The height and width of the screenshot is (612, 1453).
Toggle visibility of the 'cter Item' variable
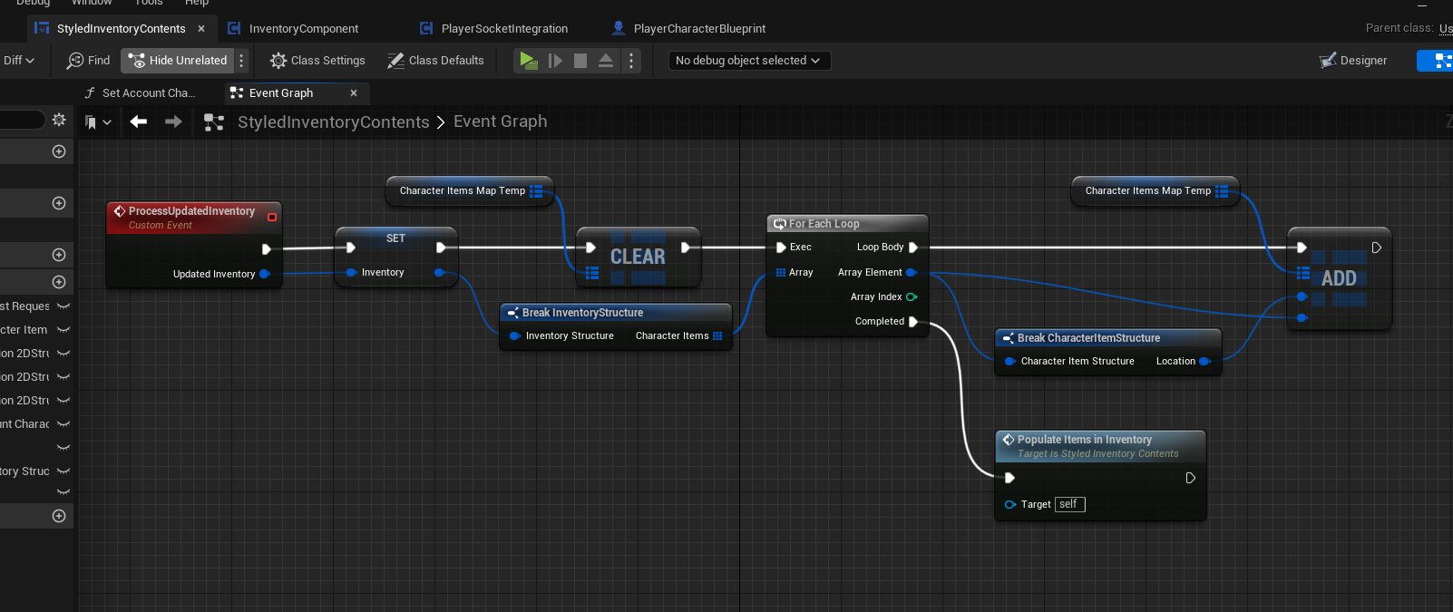[63, 330]
